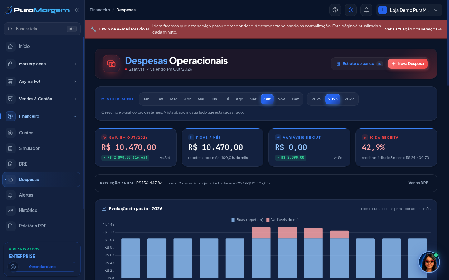This screenshot has height=280, width=449.
Task: Click the Financeiro breadcrumb
Action: coord(100,10)
